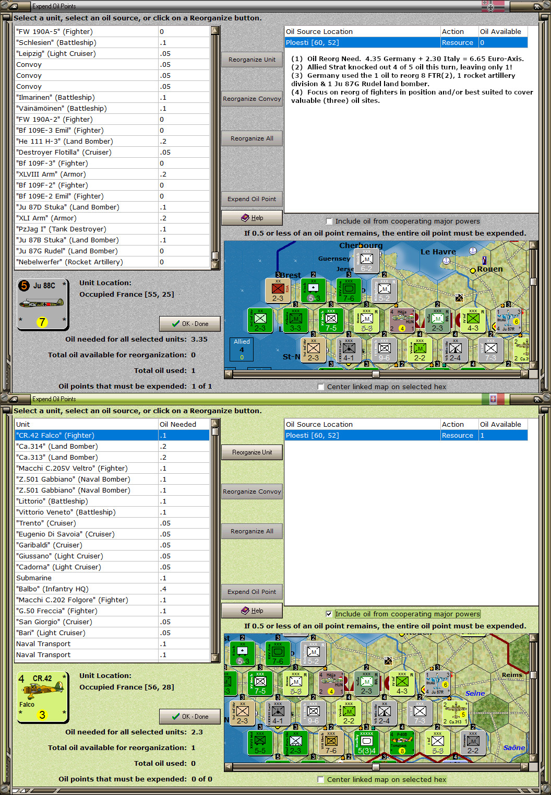Click Reorganize Convoy button in bottom window
This screenshot has height=795, width=551.
point(252,492)
